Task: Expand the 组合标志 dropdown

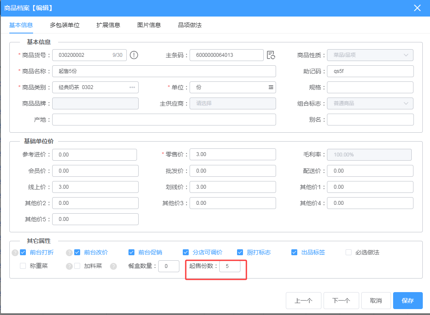Action: pos(370,103)
